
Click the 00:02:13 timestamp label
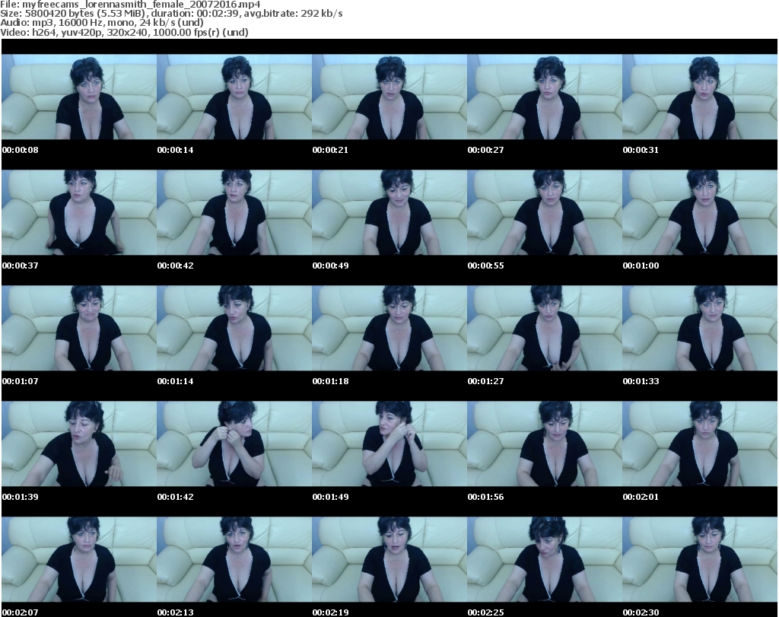click(x=176, y=612)
